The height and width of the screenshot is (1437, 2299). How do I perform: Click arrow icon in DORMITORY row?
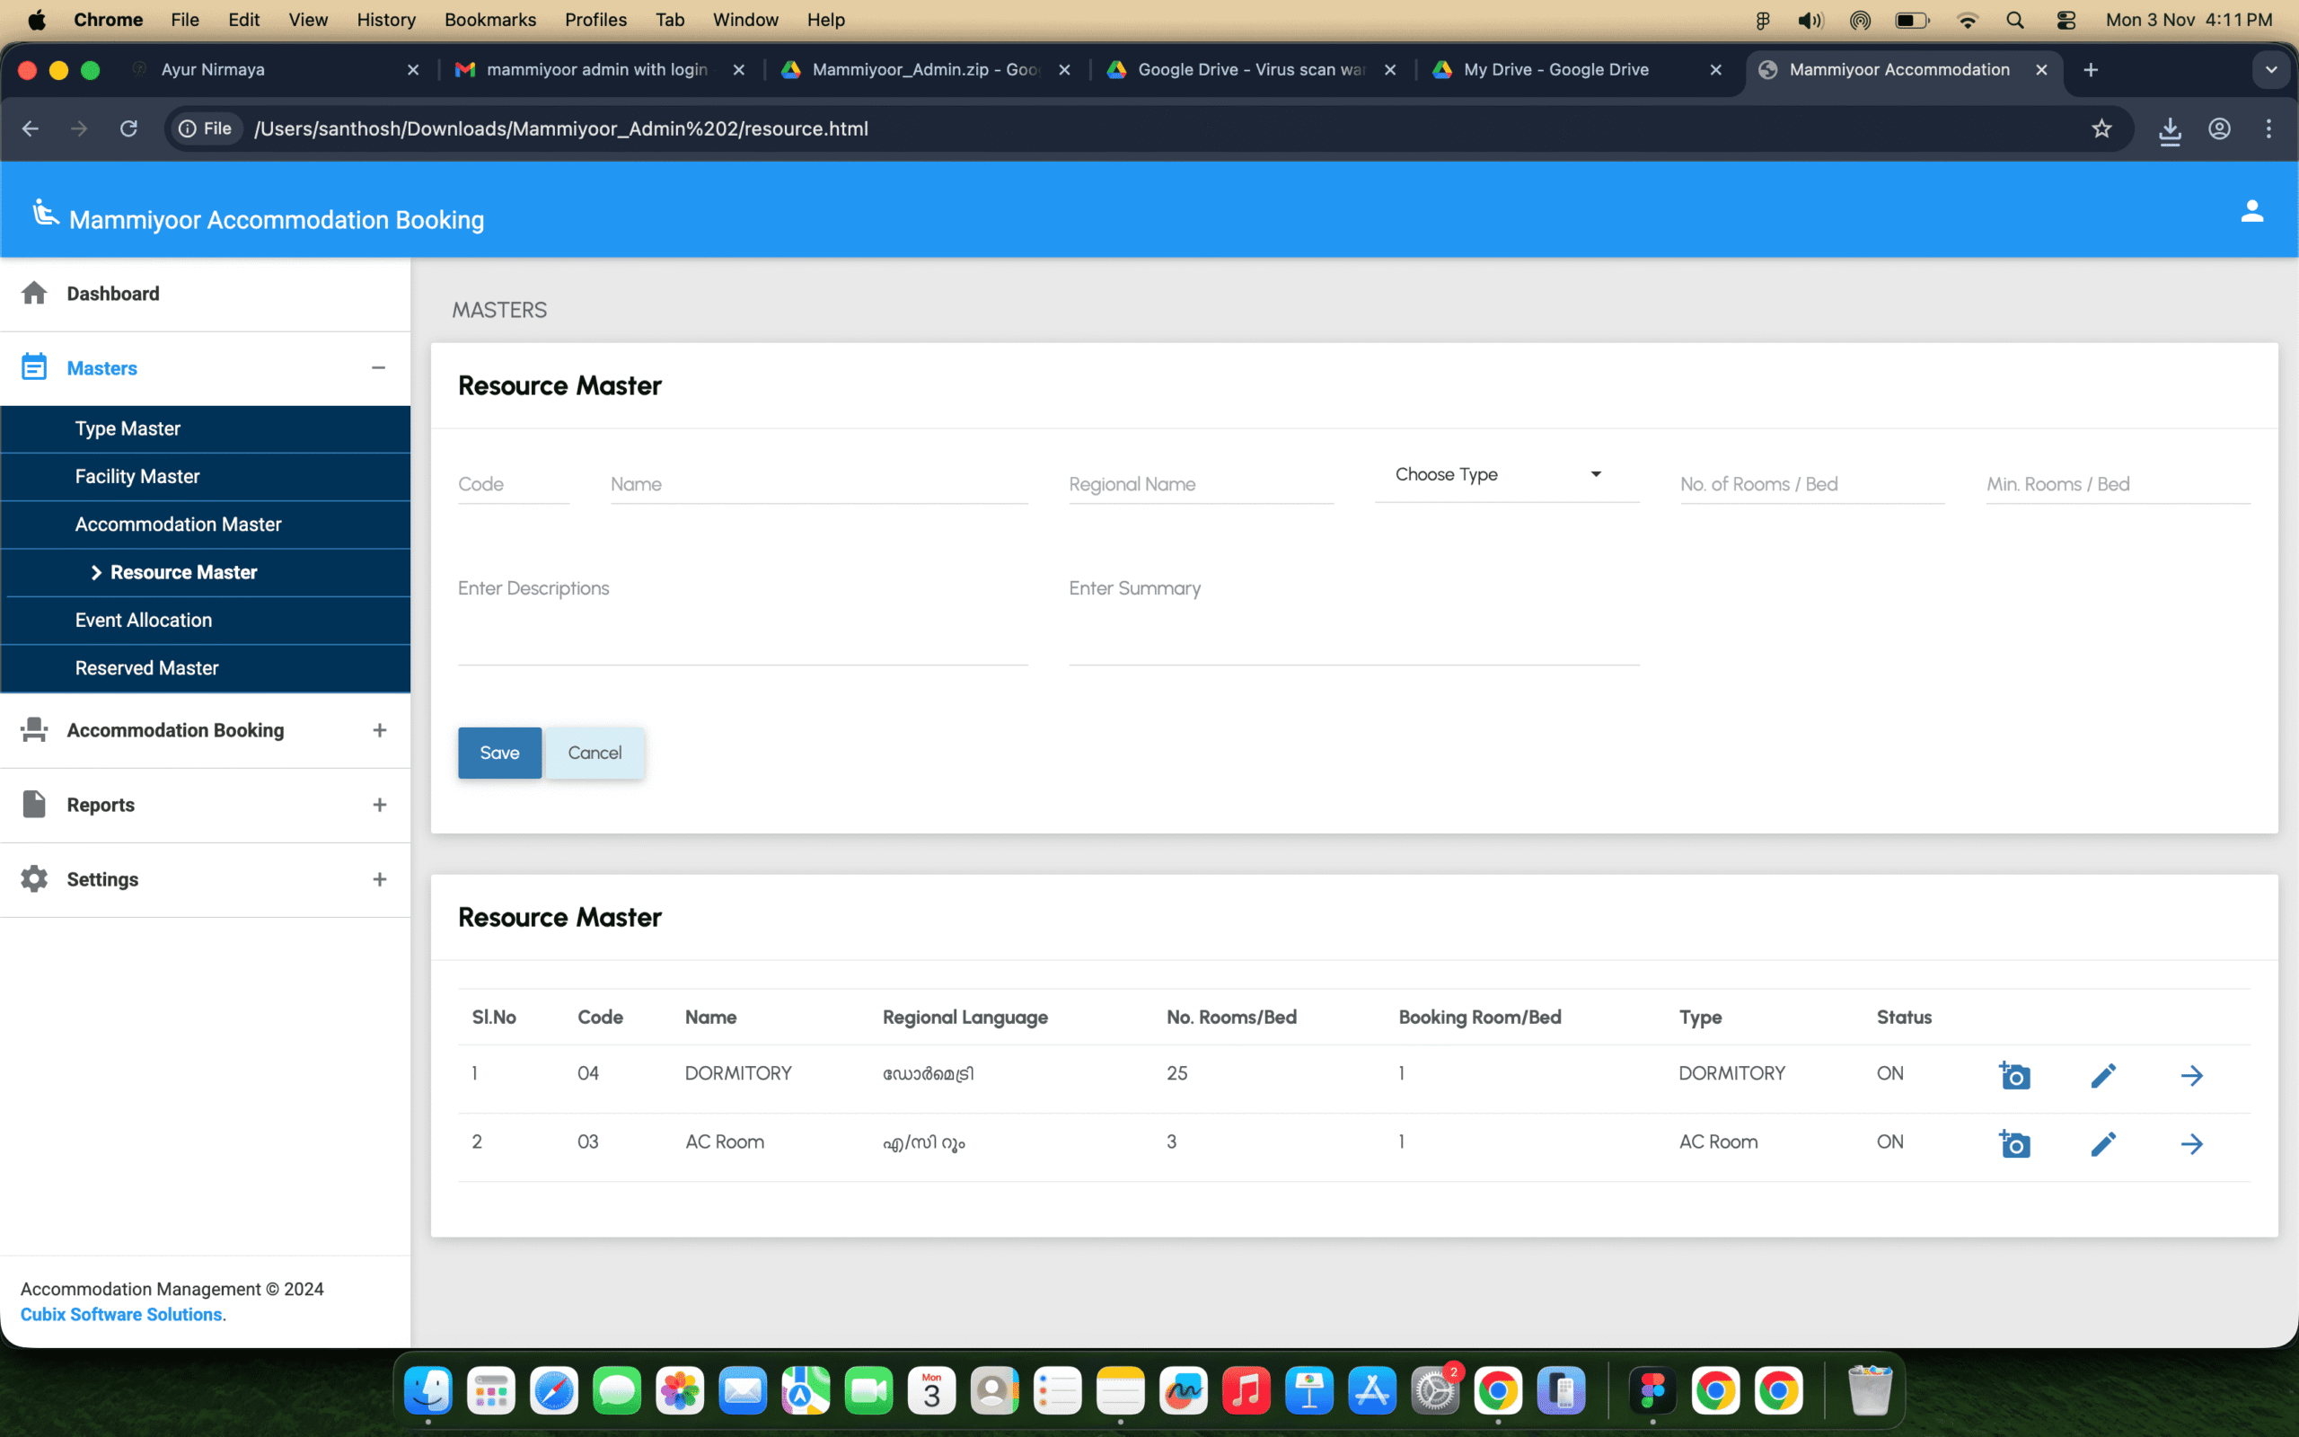[2191, 1075]
